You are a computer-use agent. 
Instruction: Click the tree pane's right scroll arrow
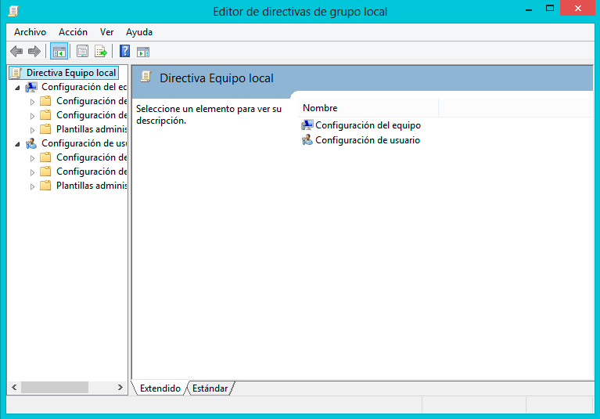(x=120, y=387)
